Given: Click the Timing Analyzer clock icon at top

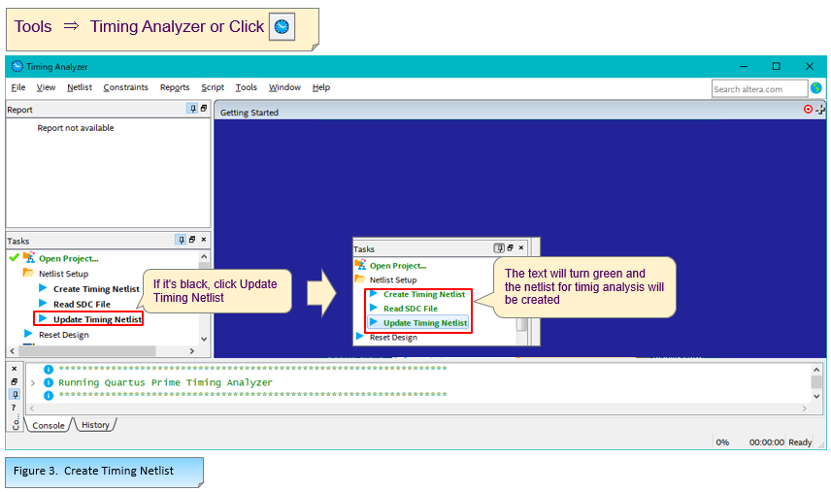Looking at the screenshot, I should pos(282,27).
